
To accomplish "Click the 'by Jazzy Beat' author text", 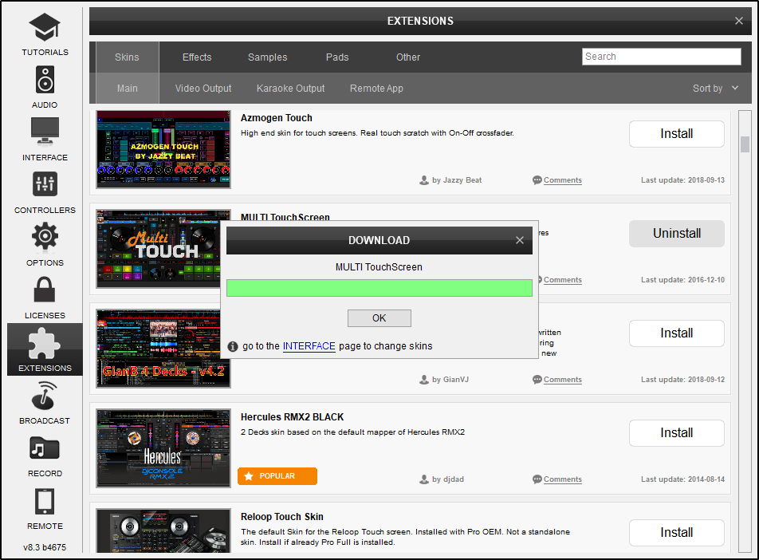I will pyautogui.click(x=457, y=180).
